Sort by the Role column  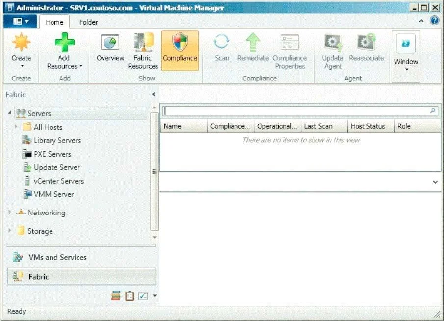click(x=418, y=126)
